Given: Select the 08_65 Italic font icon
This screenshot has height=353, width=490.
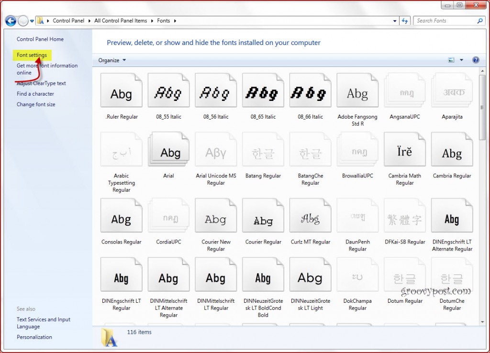Looking at the screenshot, I should [263, 94].
